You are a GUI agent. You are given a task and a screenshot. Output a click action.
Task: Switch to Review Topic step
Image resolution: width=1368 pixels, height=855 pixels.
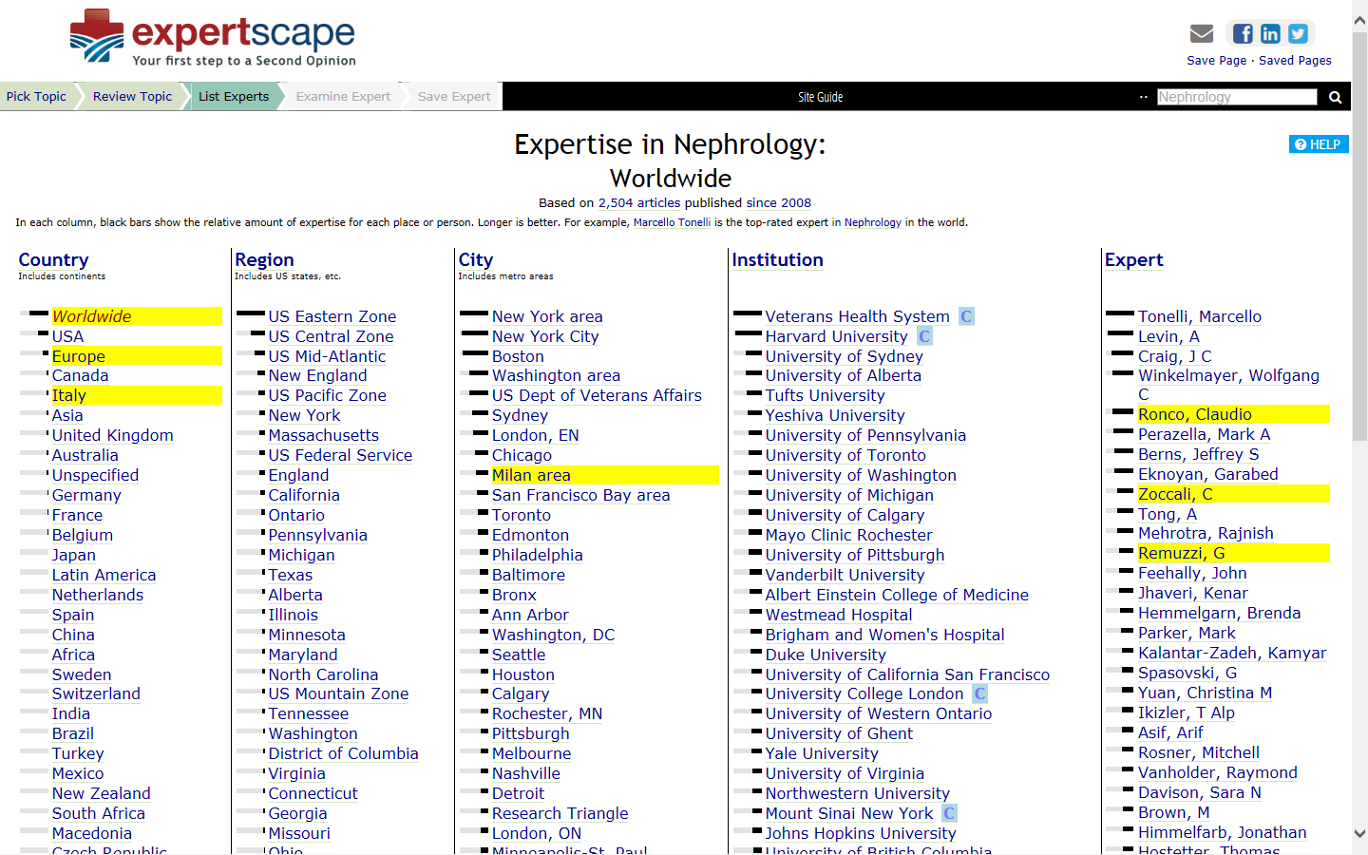click(x=132, y=96)
